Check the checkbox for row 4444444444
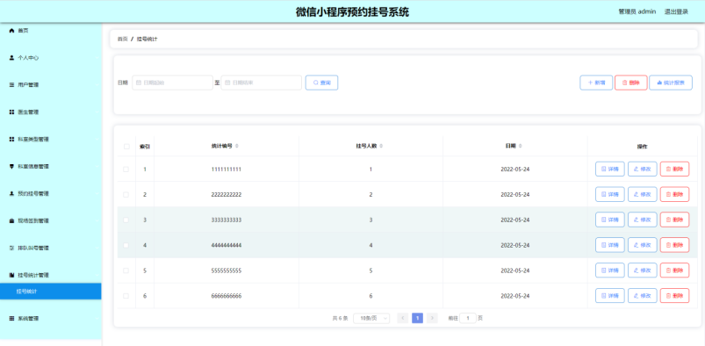 126,245
